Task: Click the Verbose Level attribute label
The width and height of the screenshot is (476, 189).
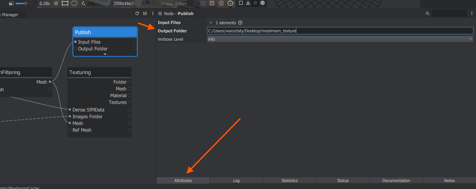Action: [170, 39]
